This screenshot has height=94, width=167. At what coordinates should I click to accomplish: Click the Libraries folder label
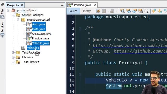click(x=27, y=57)
